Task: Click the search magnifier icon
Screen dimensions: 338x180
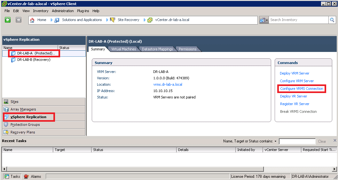Action: (x=332, y=20)
